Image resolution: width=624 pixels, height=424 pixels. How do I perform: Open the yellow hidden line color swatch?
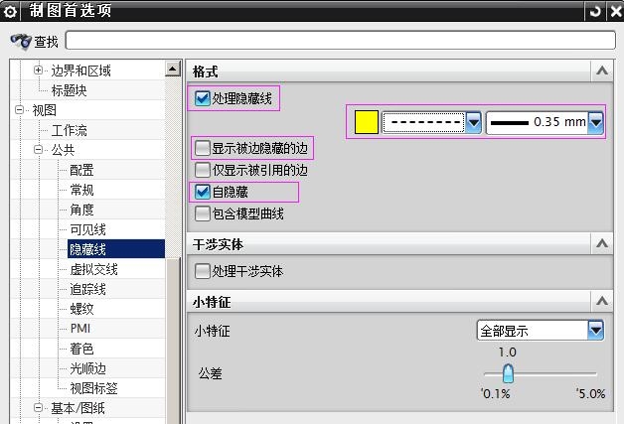[x=366, y=122]
